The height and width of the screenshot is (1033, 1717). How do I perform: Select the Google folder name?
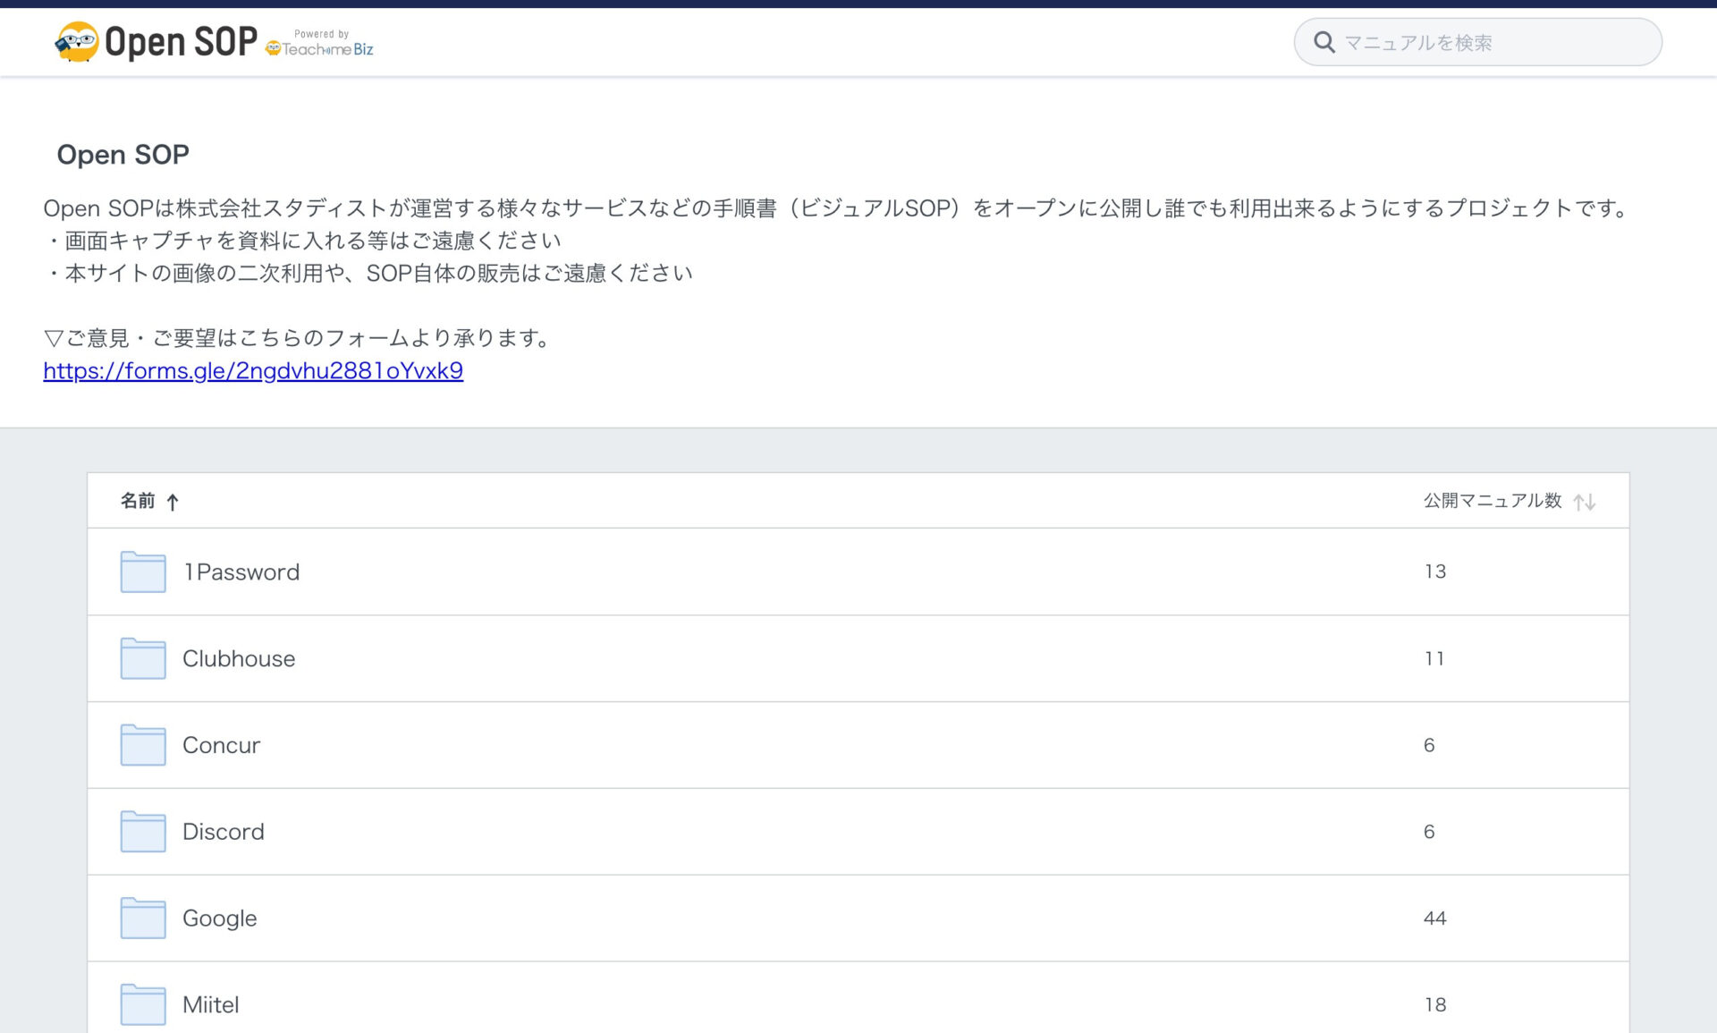coord(220,919)
